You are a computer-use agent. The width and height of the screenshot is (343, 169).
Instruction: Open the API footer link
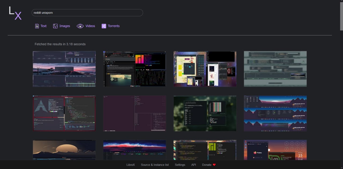coord(194,165)
